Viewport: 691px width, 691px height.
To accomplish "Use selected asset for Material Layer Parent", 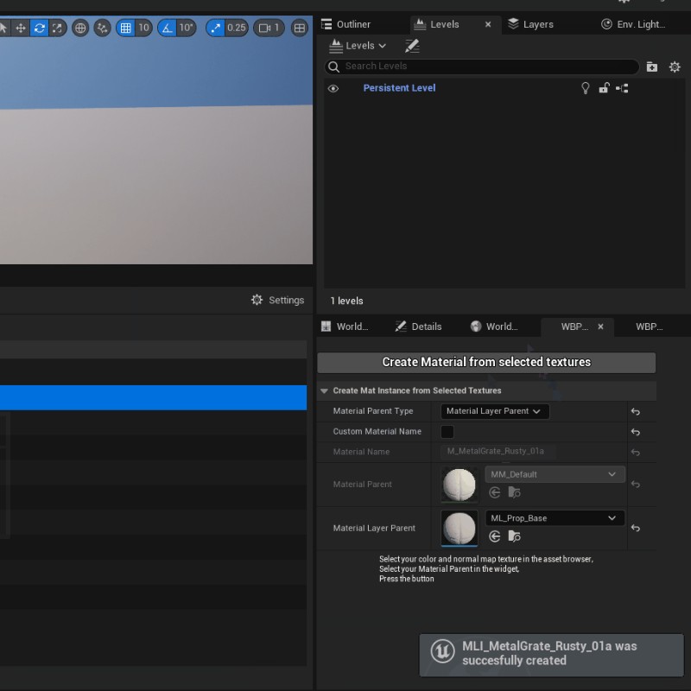I will tap(495, 536).
